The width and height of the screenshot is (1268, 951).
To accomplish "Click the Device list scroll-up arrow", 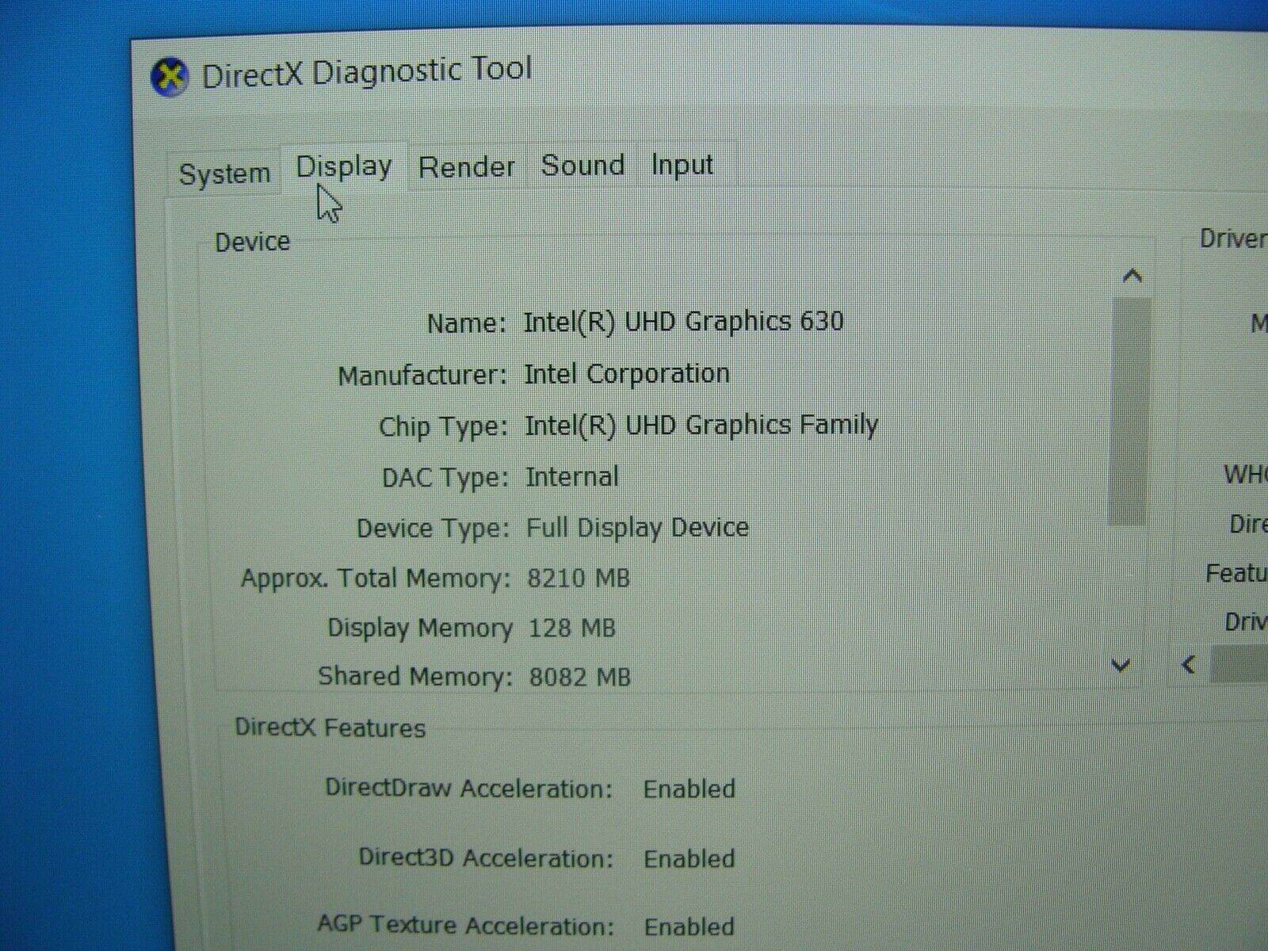I will (1132, 276).
